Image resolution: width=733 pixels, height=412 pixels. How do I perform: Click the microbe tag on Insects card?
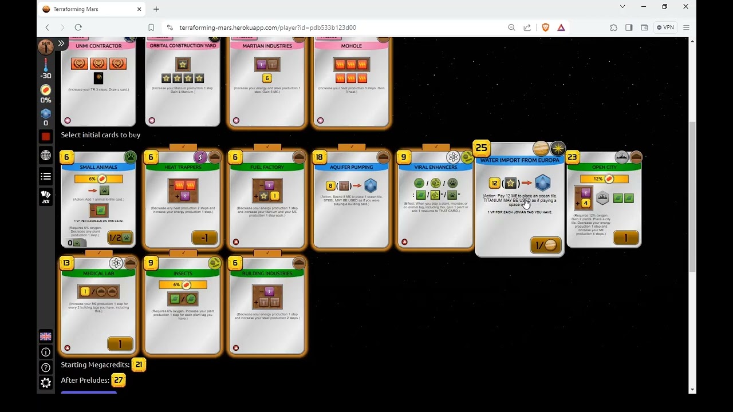pos(215,263)
